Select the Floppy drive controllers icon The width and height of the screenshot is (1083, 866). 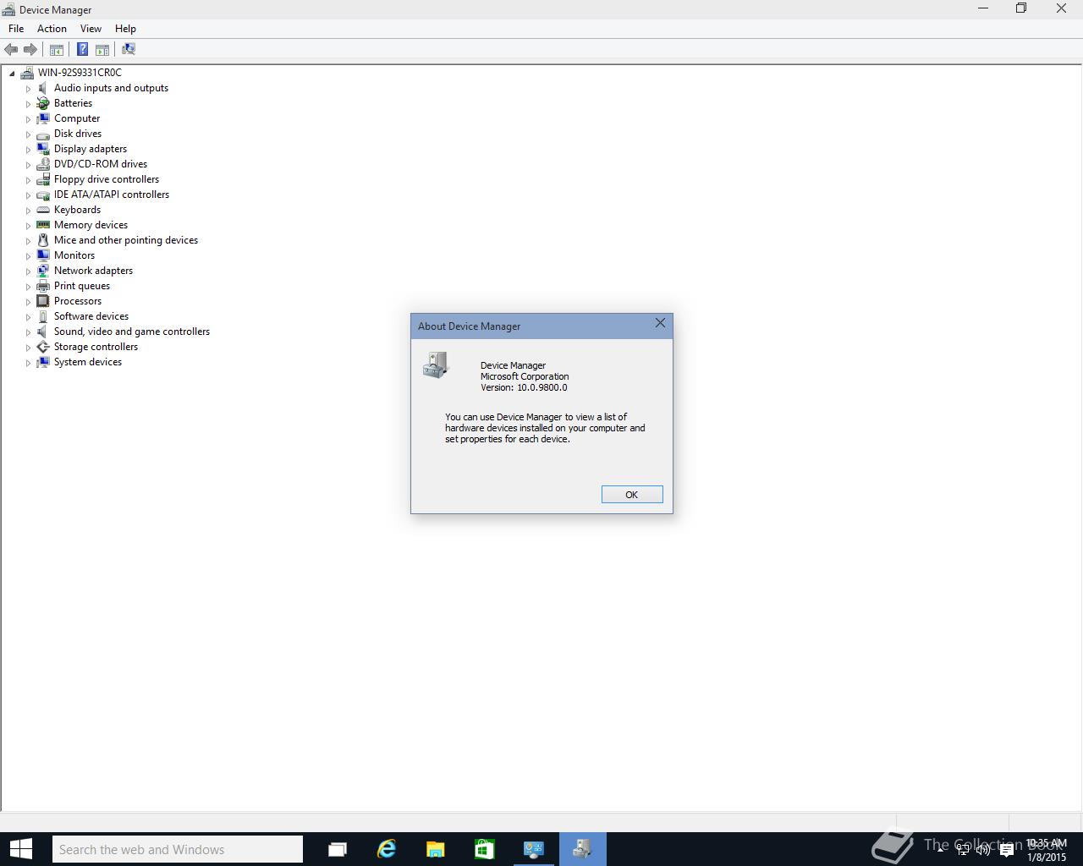(43, 179)
